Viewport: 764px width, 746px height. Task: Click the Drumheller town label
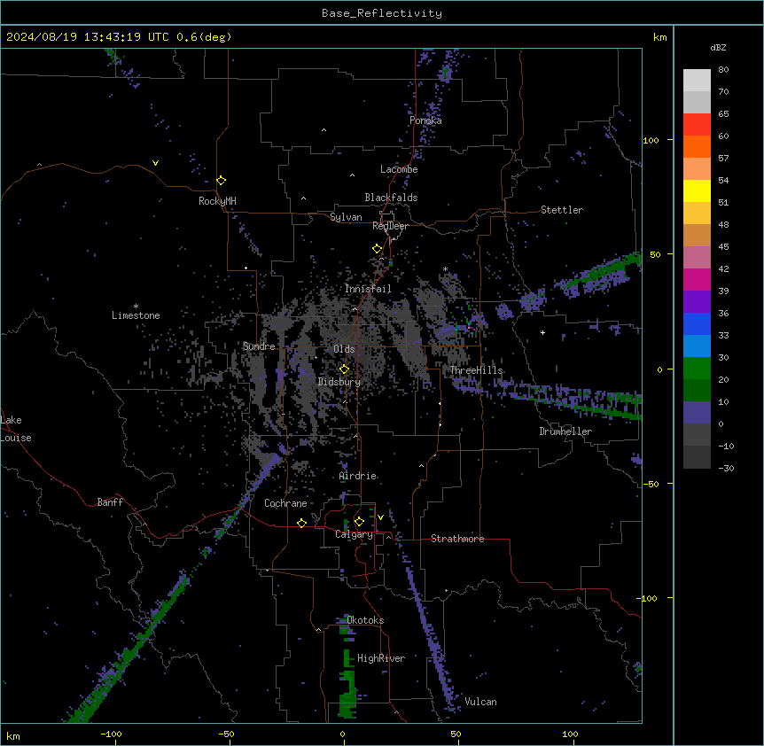click(565, 431)
